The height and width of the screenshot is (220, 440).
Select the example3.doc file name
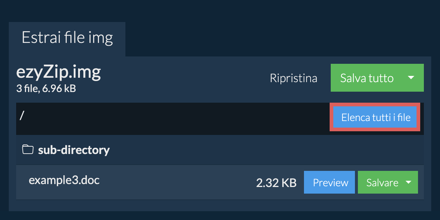64,180
